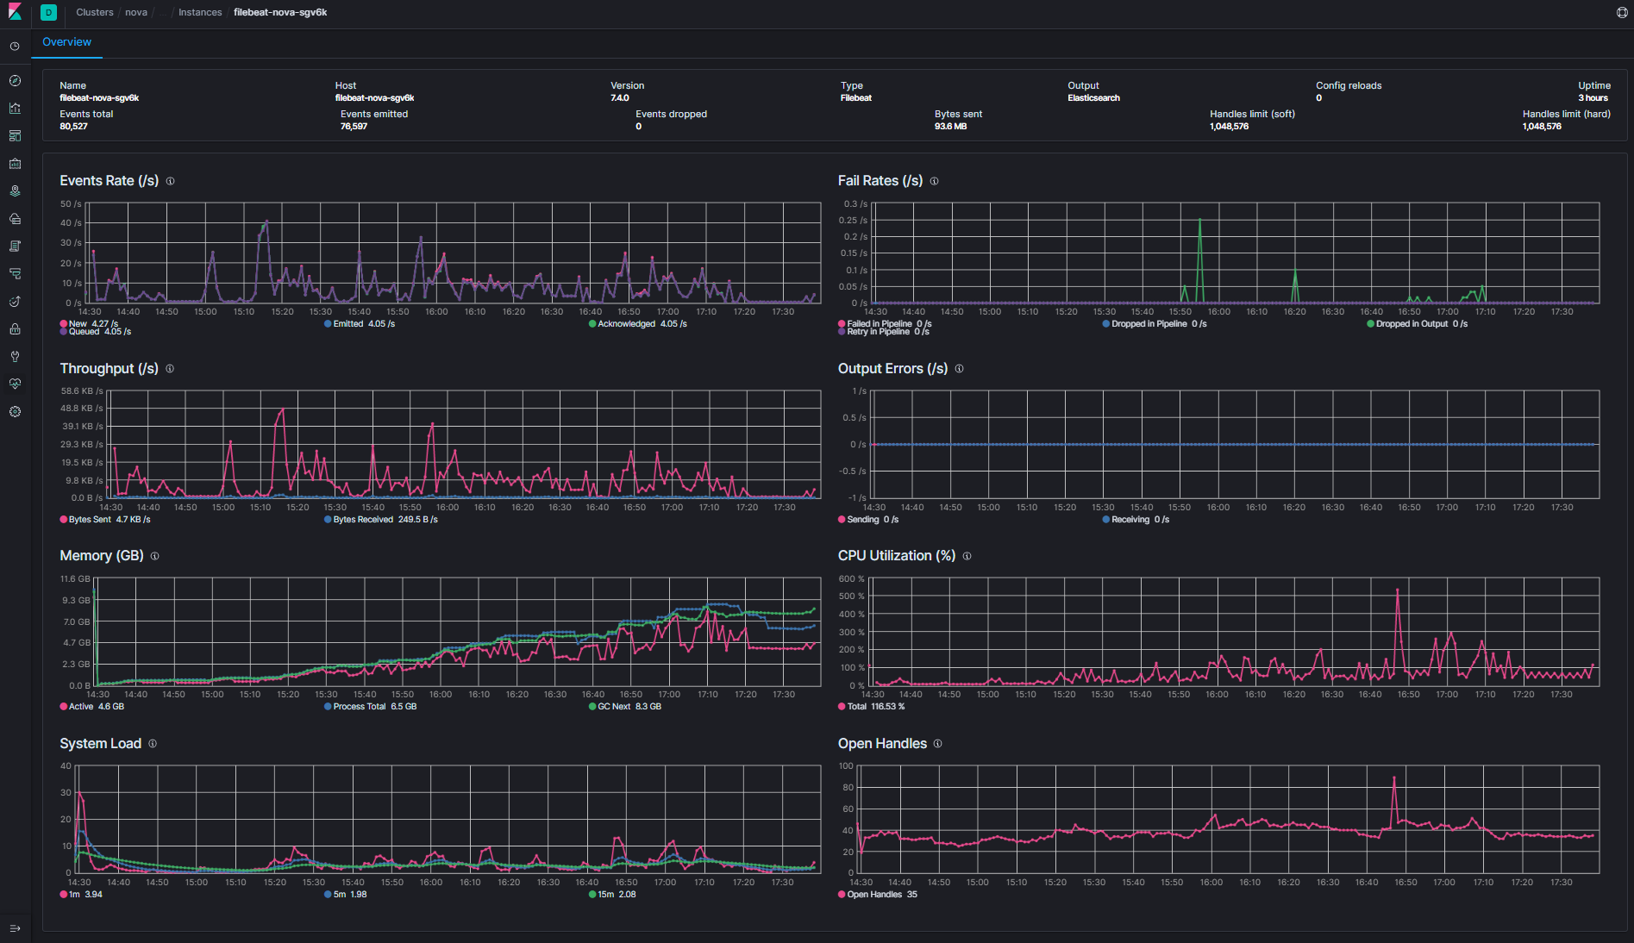
Task: Open SIEM via the lock icon
Action: coord(15,329)
